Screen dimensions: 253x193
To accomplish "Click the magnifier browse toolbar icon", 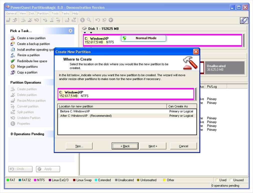I will click(89, 20).
